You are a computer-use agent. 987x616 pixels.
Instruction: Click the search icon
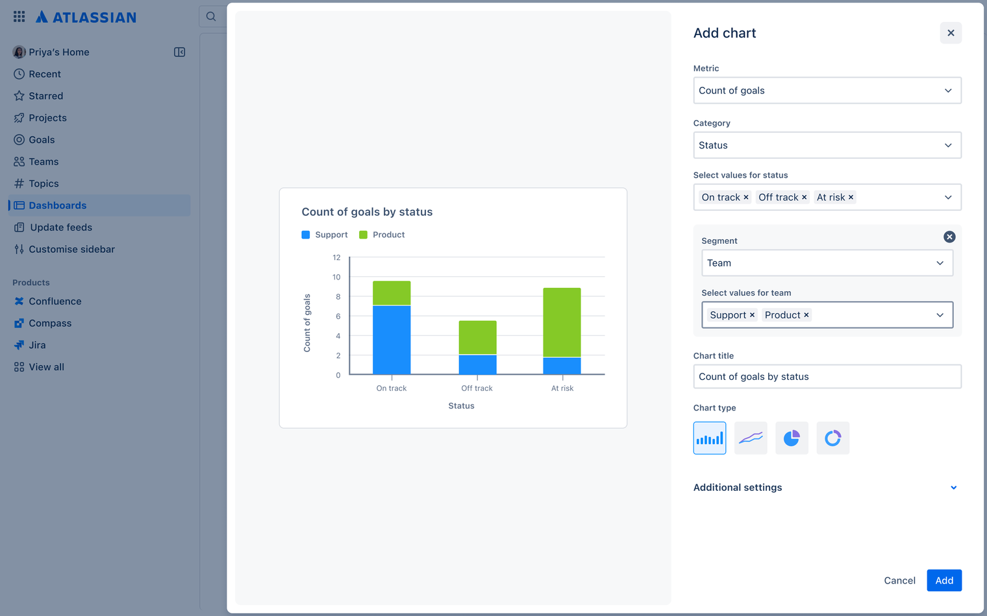pyautogui.click(x=212, y=16)
